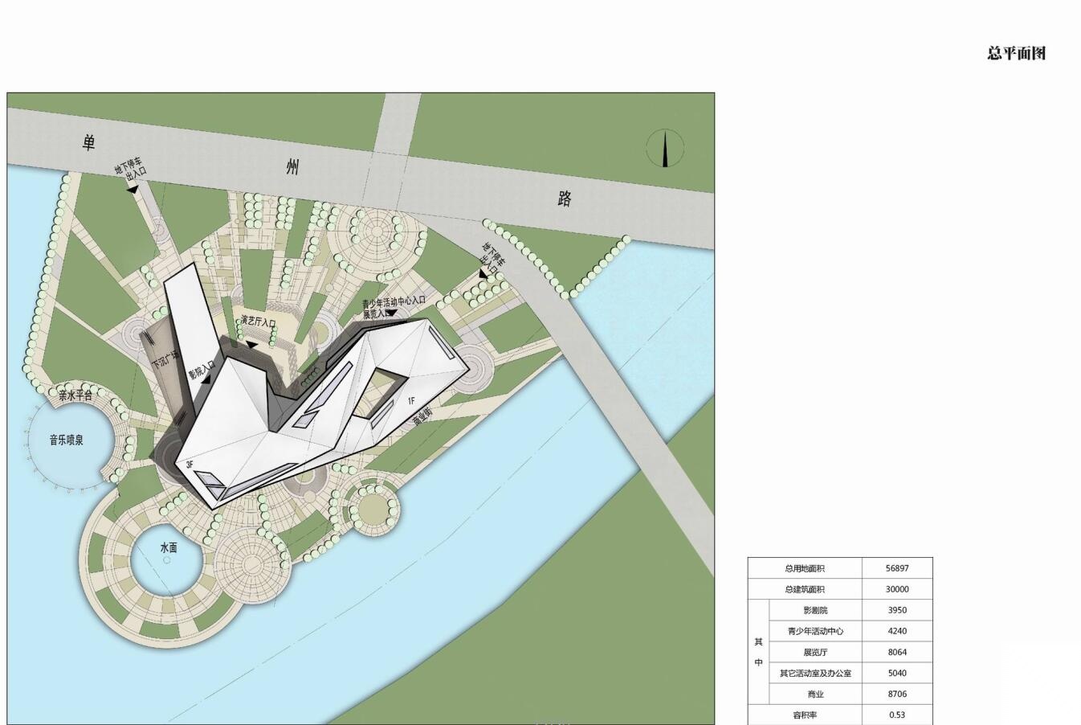1081x725 pixels.
Task: Click the value 5040 in the table
Action: coord(897,673)
